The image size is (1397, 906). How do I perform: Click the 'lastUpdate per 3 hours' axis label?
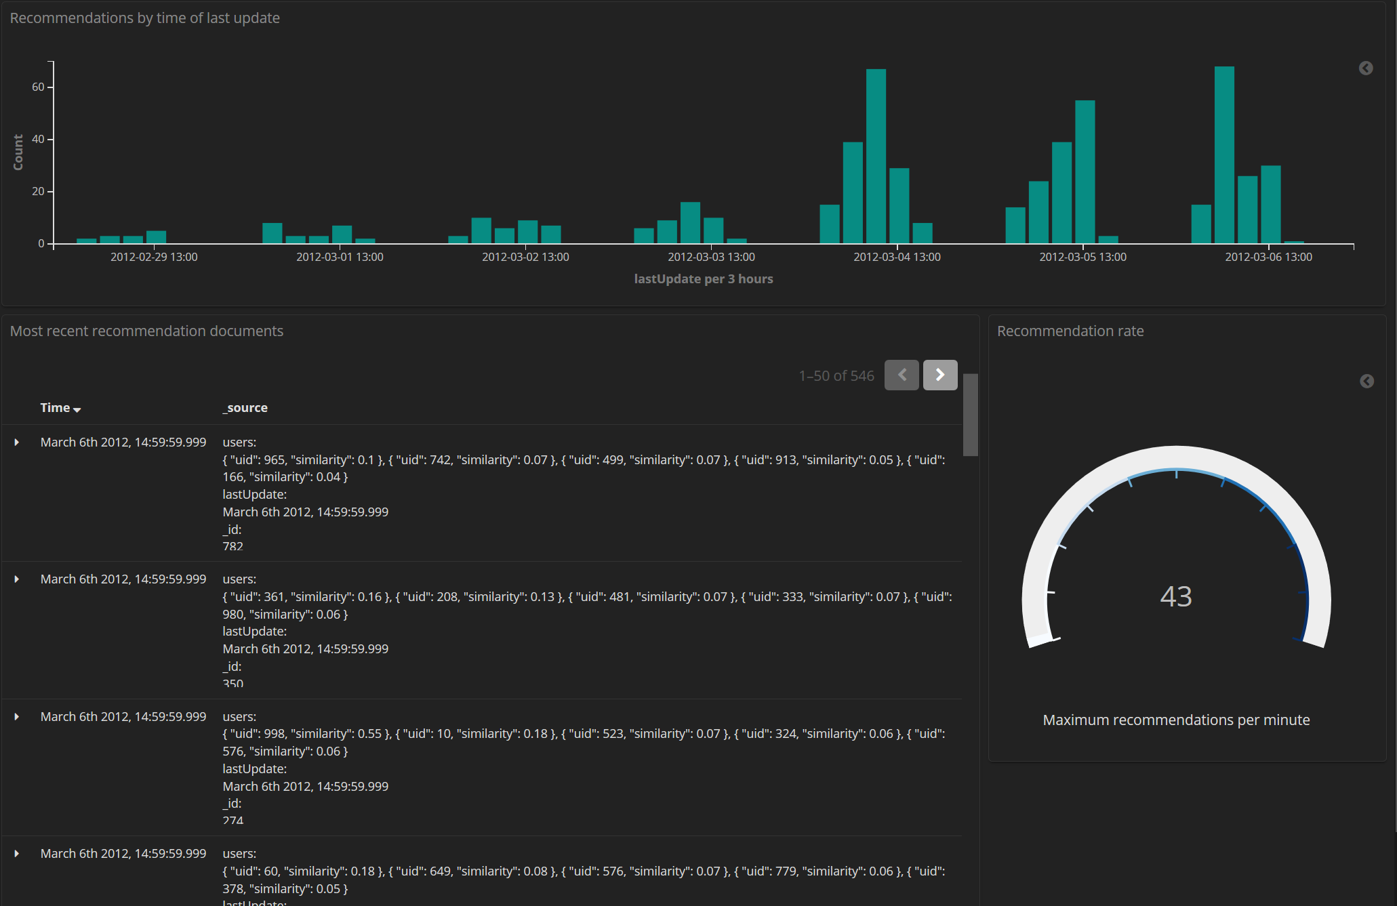tap(704, 279)
